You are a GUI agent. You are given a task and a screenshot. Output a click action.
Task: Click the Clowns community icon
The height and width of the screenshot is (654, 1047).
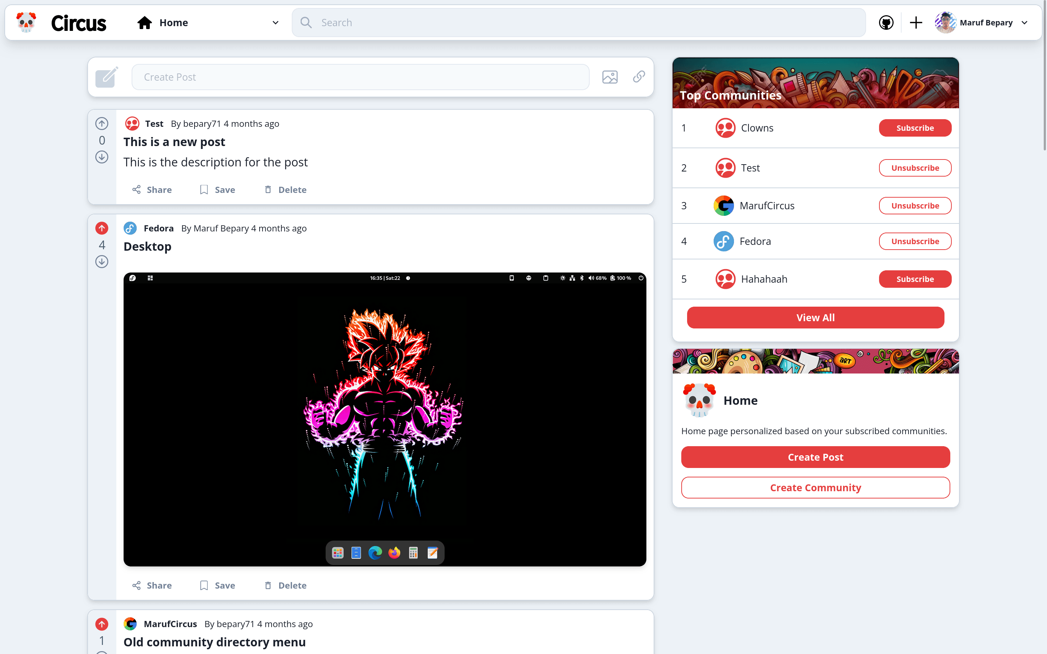[x=725, y=128]
